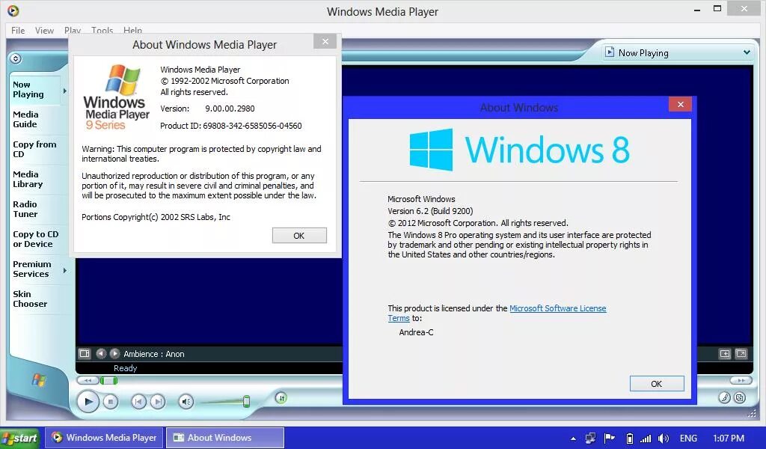The image size is (766, 449).
Task: Open the Play menu
Action: pos(73,30)
